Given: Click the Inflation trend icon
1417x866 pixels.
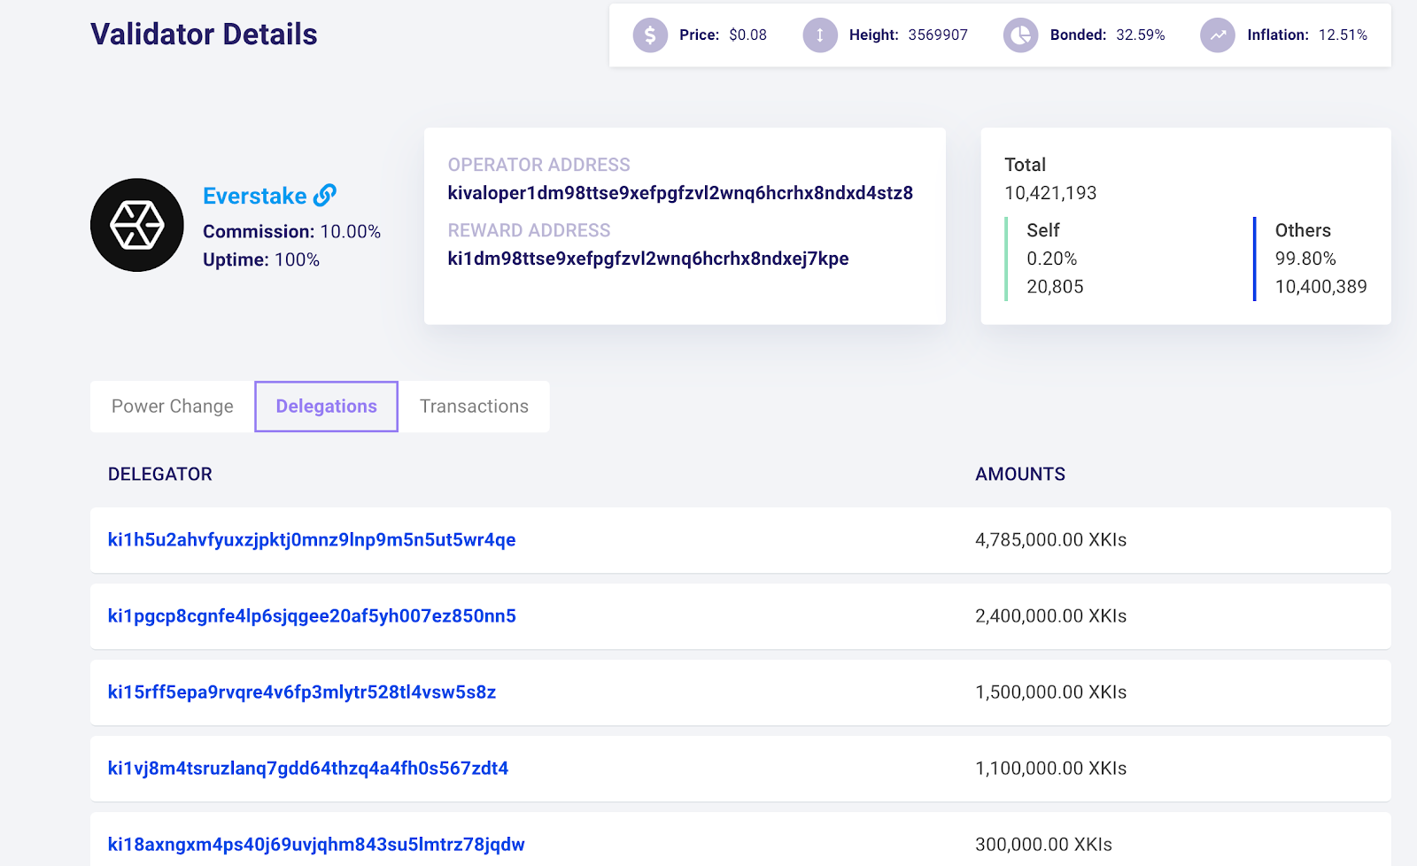Looking at the screenshot, I should (1218, 35).
